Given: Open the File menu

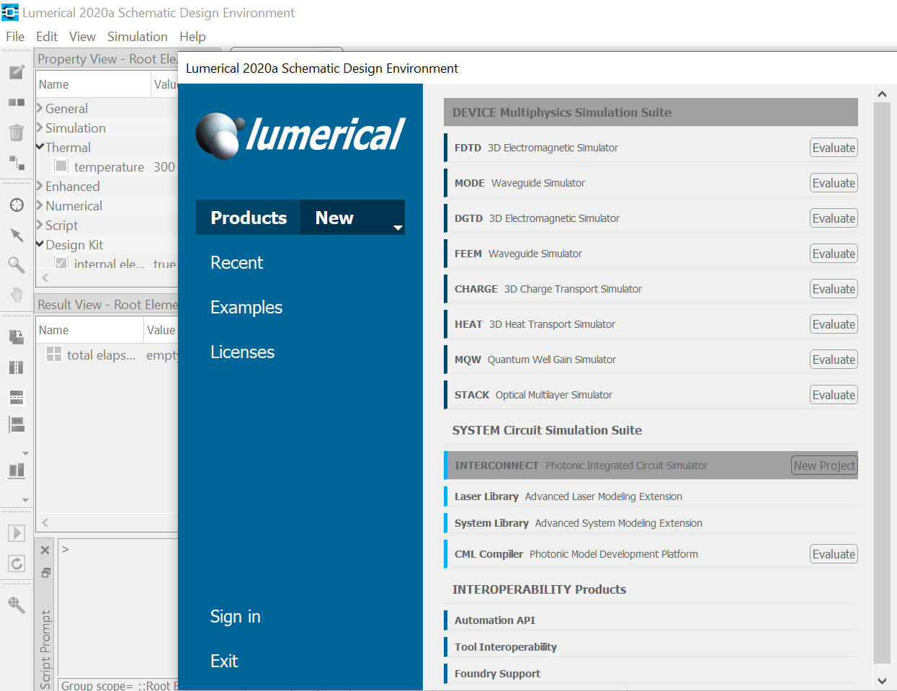Looking at the screenshot, I should [x=15, y=37].
